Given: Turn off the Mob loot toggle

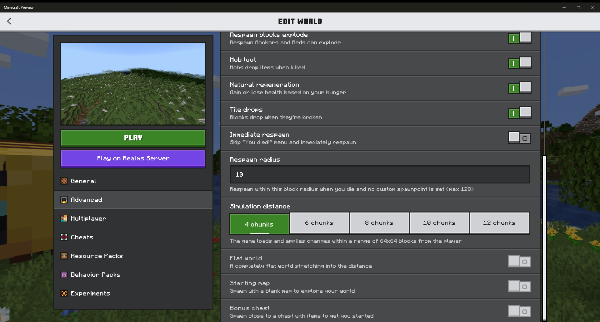Looking at the screenshot, I should point(520,63).
